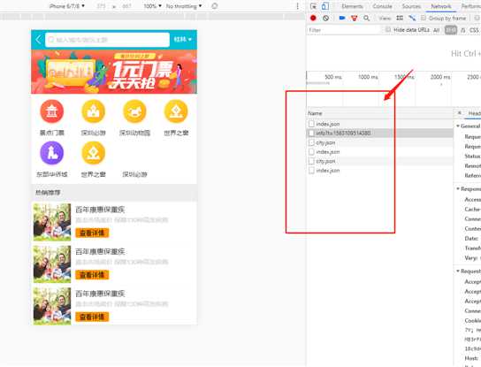This screenshot has width=481, height=367.
Task: Switch to the Sources tab
Action: (411, 6)
